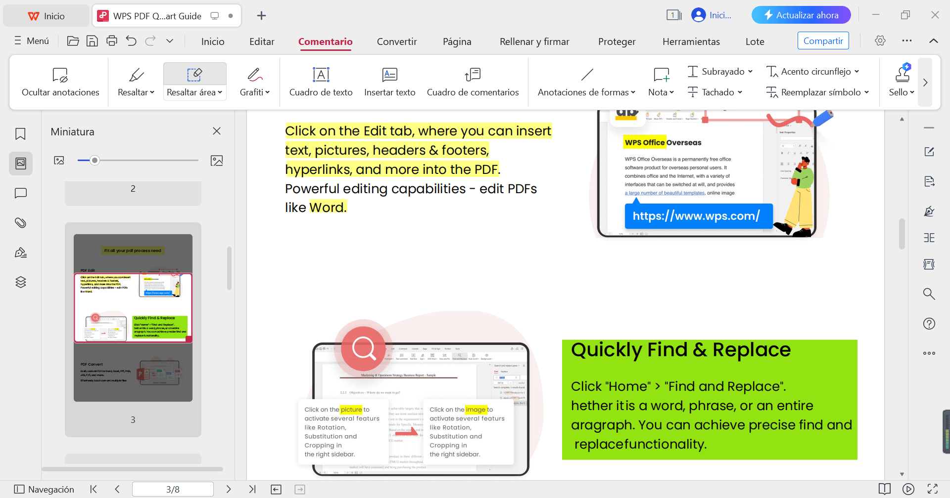Toggle the thumbnail panel sidebar icon
950x498 pixels.
(21, 164)
